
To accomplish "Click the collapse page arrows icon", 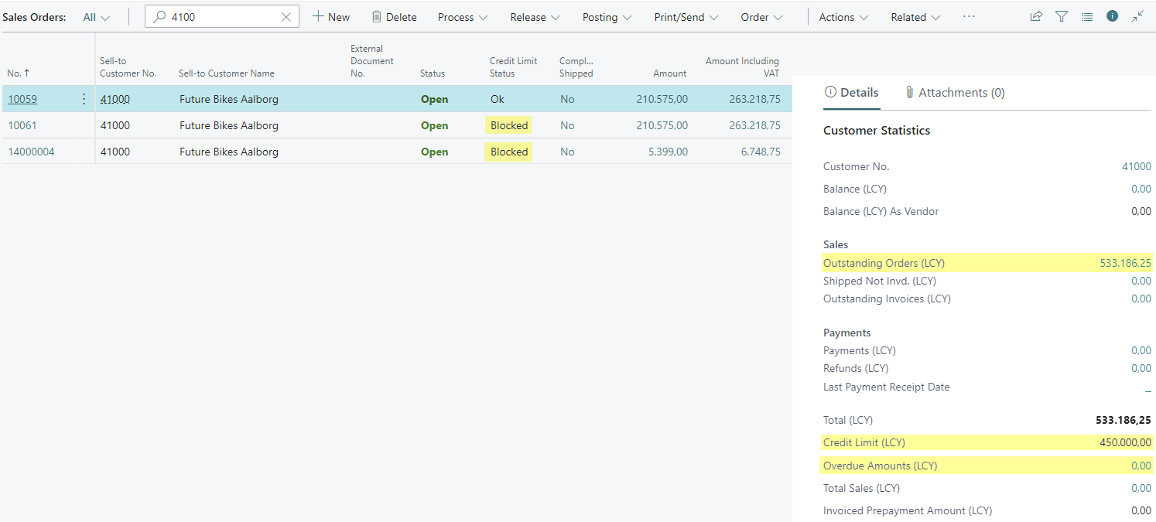I will point(1137,16).
